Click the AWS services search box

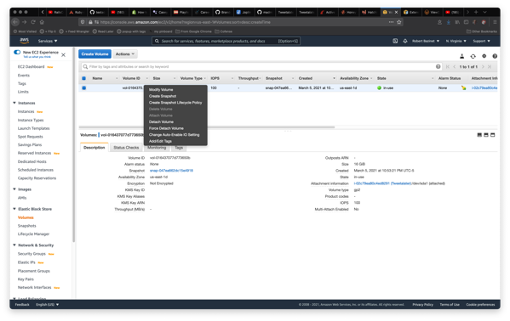coord(226,41)
